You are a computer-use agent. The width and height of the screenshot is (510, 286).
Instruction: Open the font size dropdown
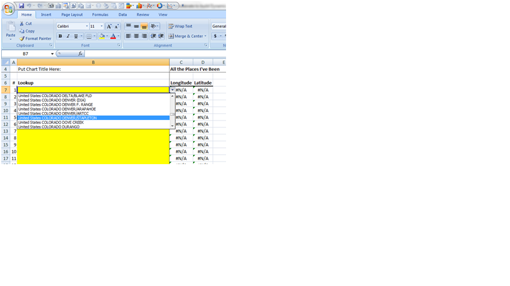[x=102, y=26]
